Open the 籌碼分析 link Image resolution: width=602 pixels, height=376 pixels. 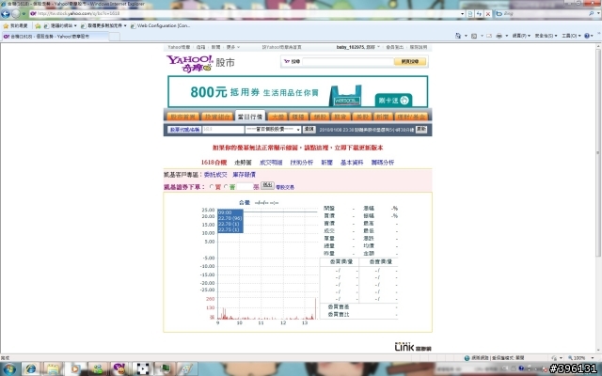pyautogui.click(x=383, y=163)
